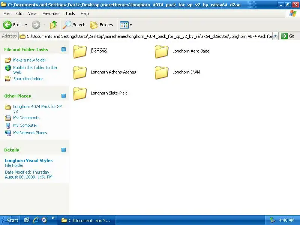Click the system tray network icon
The image size is (300, 225).
272,220
